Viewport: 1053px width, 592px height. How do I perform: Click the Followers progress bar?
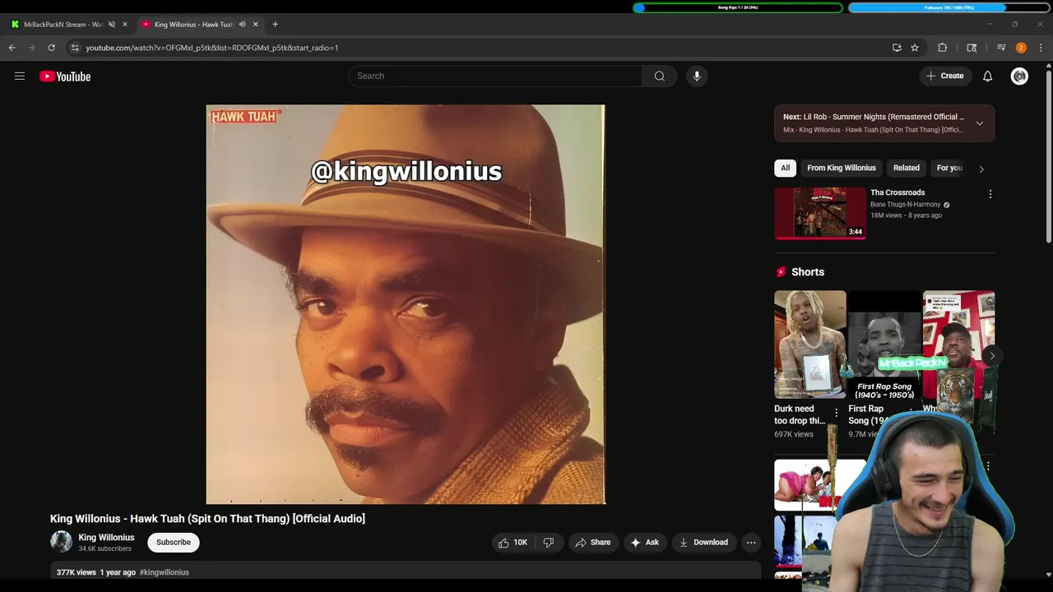point(949,7)
